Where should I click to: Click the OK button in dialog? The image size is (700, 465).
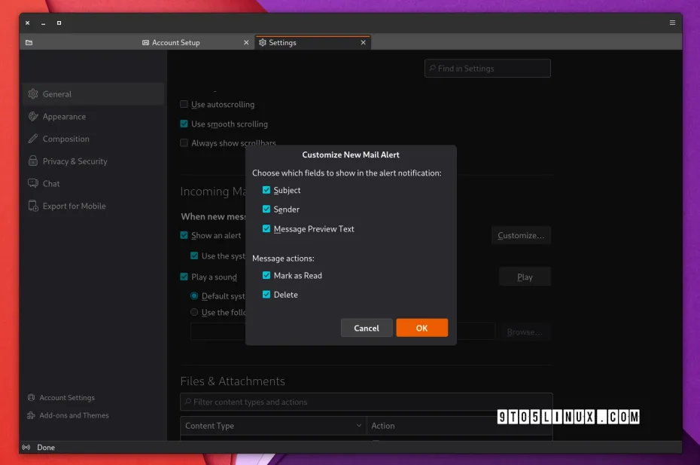(x=422, y=328)
